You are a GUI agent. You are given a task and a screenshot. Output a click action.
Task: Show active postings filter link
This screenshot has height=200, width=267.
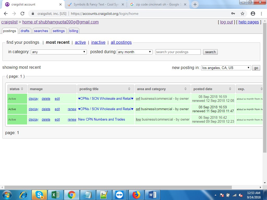[x=80, y=42]
